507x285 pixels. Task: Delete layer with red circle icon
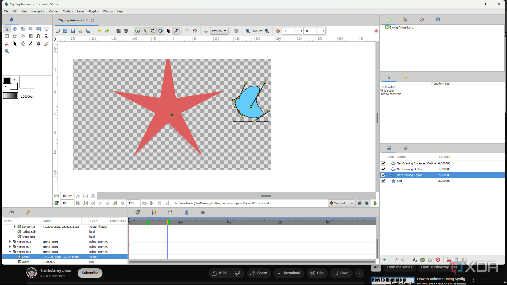coord(438,260)
